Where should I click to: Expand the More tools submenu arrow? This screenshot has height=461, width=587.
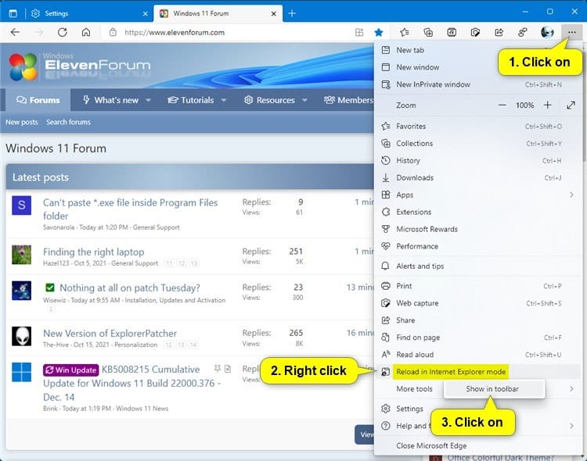[x=571, y=389]
